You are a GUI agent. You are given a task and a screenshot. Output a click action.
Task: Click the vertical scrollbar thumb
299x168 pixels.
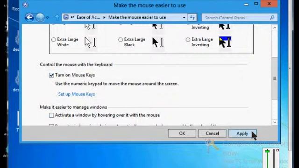tap(275, 78)
